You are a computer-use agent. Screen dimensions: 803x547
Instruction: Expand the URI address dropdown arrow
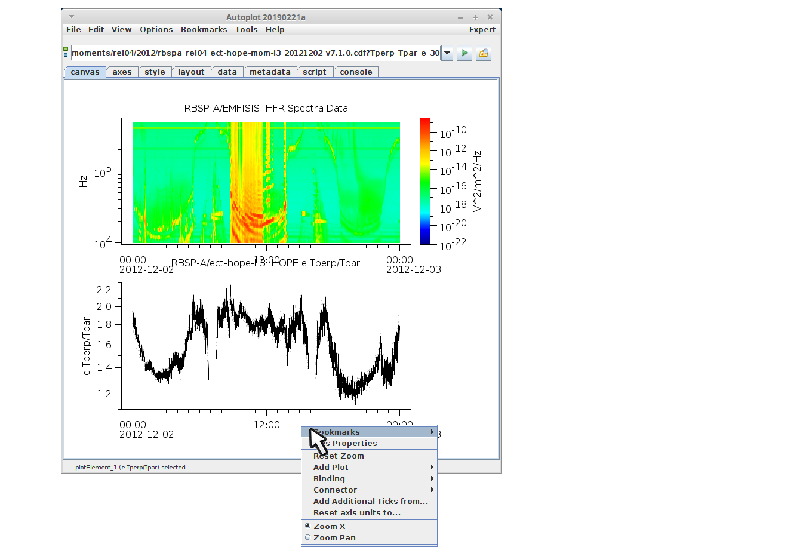(x=447, y=53)
